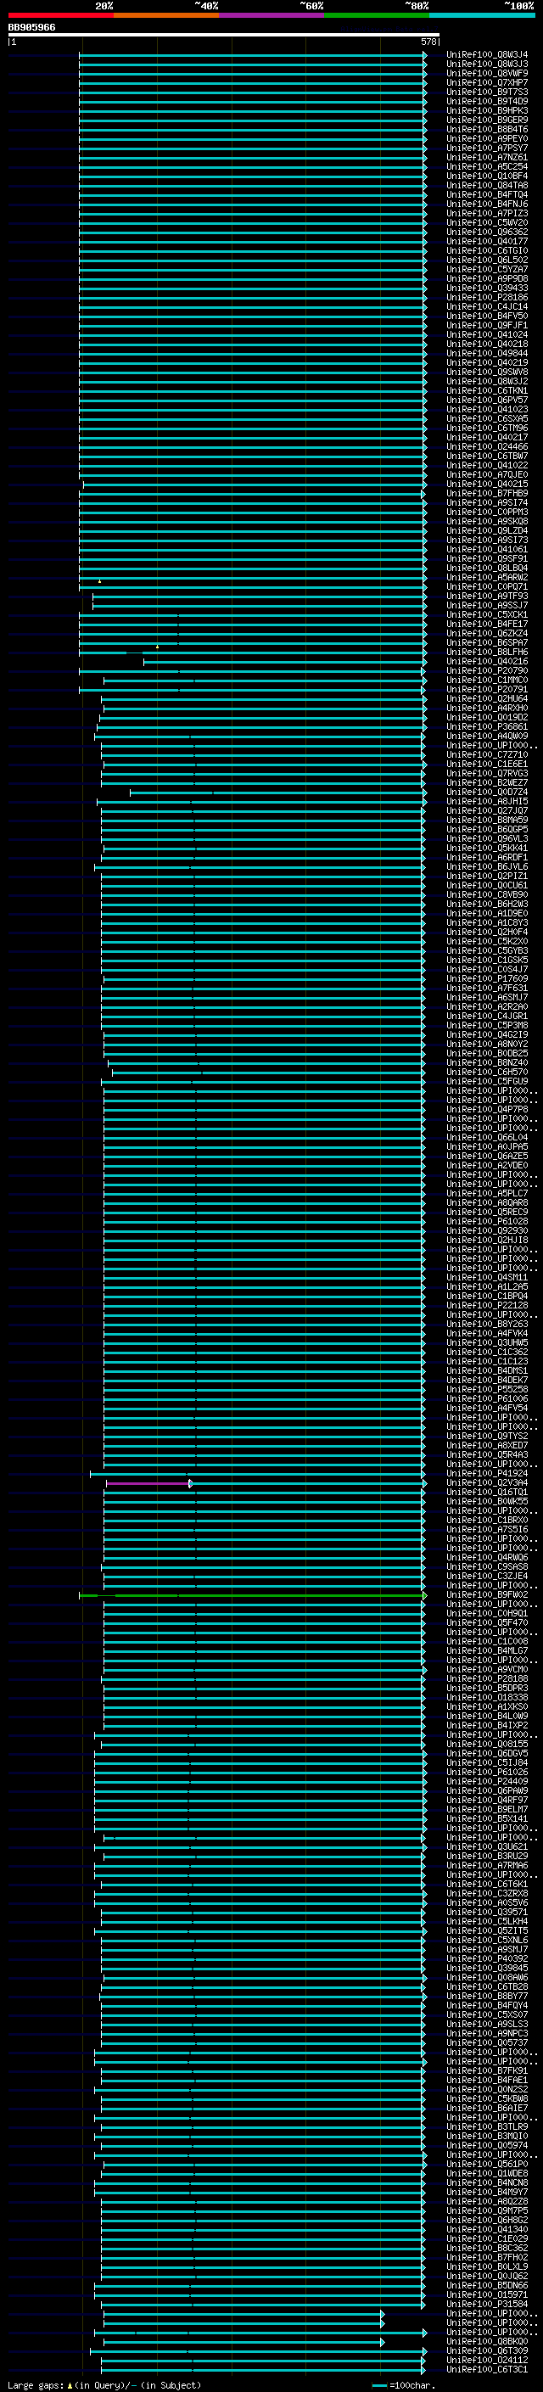
Task: Select hit label UniRef100_B4FTQ4
Action: [487, 194]
